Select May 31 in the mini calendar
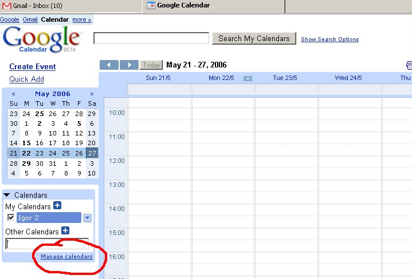The height and width of the screenshot is (279, 412). click(x=53, y=164)
